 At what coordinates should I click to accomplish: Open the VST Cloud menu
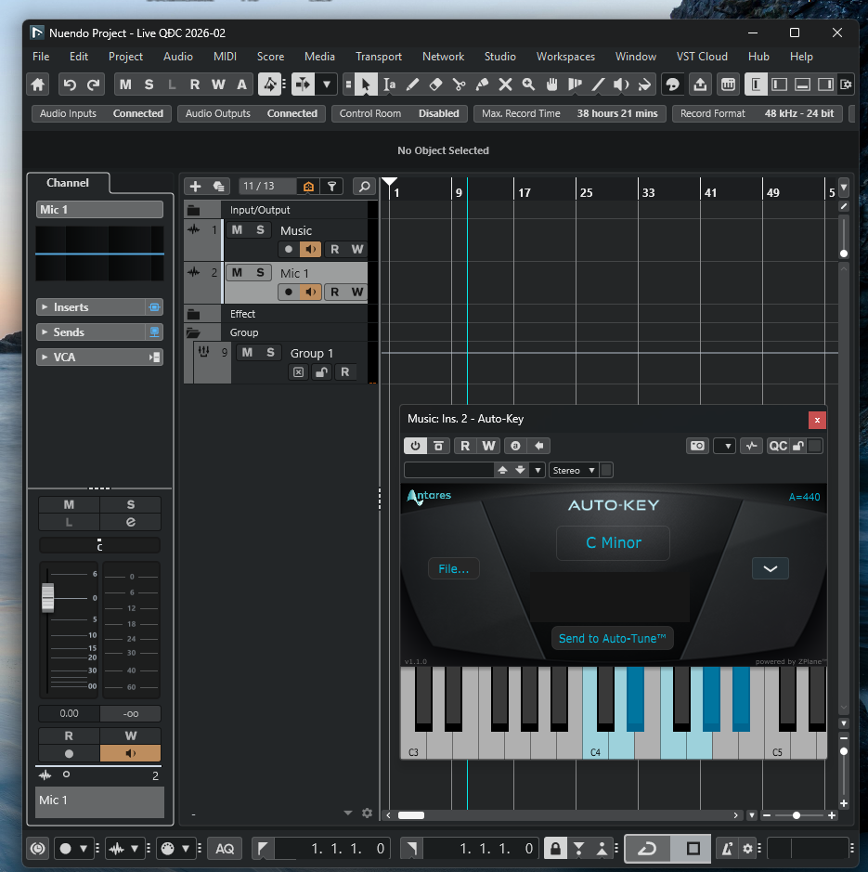tap(702, 57)
